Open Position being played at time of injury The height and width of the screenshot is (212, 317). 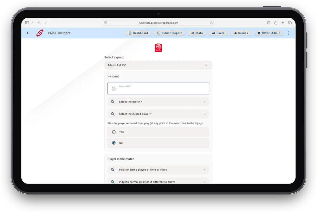(x=158, y=170)
